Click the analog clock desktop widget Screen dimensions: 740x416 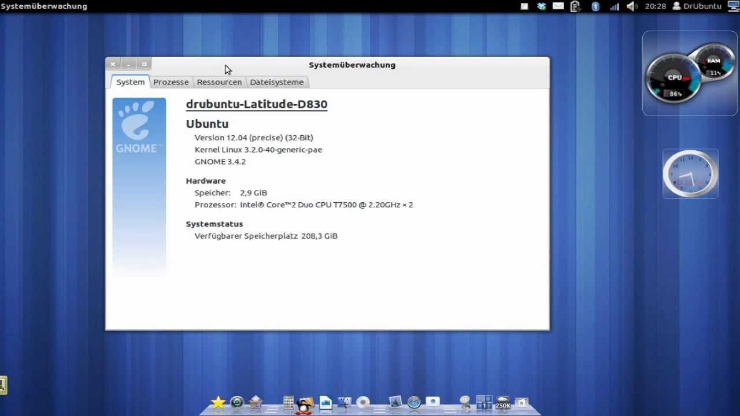690,173
